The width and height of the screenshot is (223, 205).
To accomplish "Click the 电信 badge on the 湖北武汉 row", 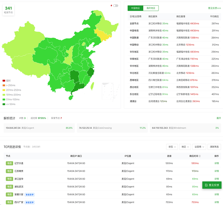I will [9, 187].
